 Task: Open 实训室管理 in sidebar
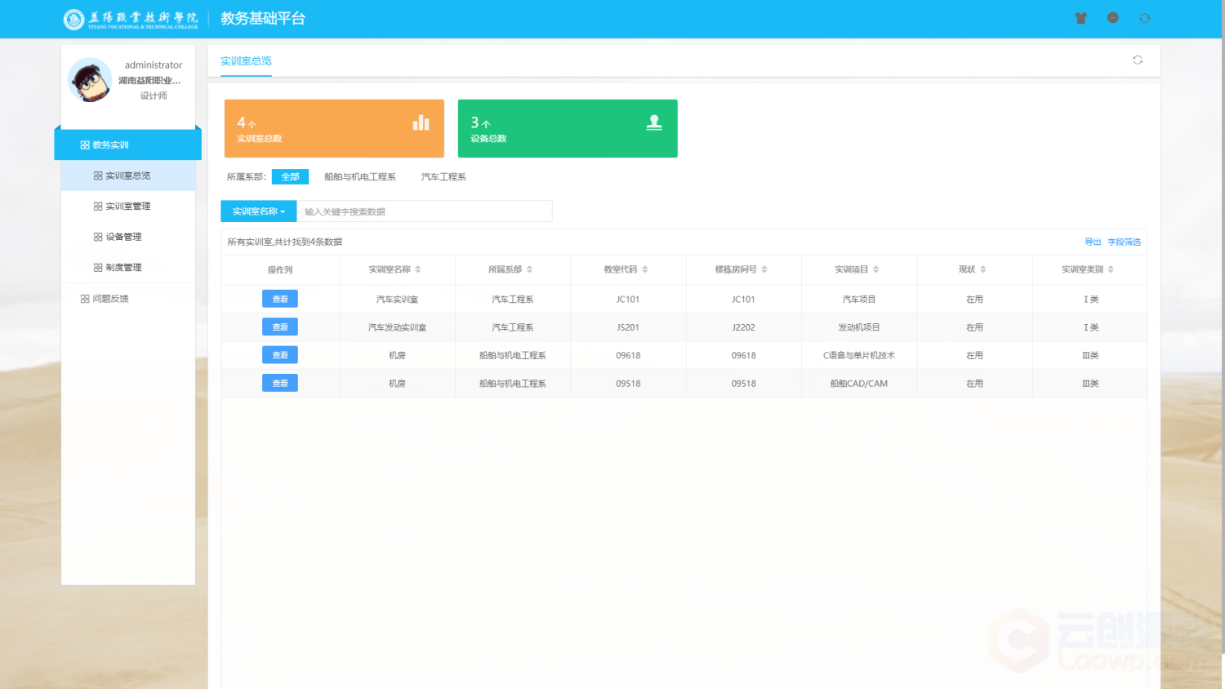point(128,207)
